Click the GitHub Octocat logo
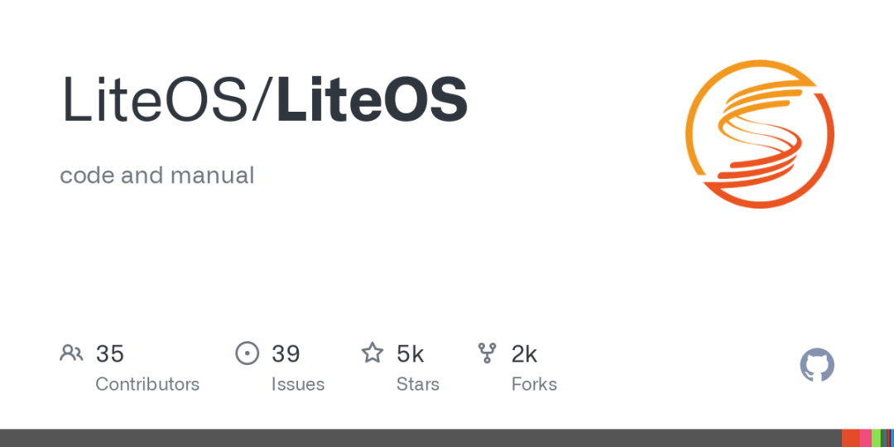Image resolution: width=894 pixels, height=447 pixels. tap(817, 365)
